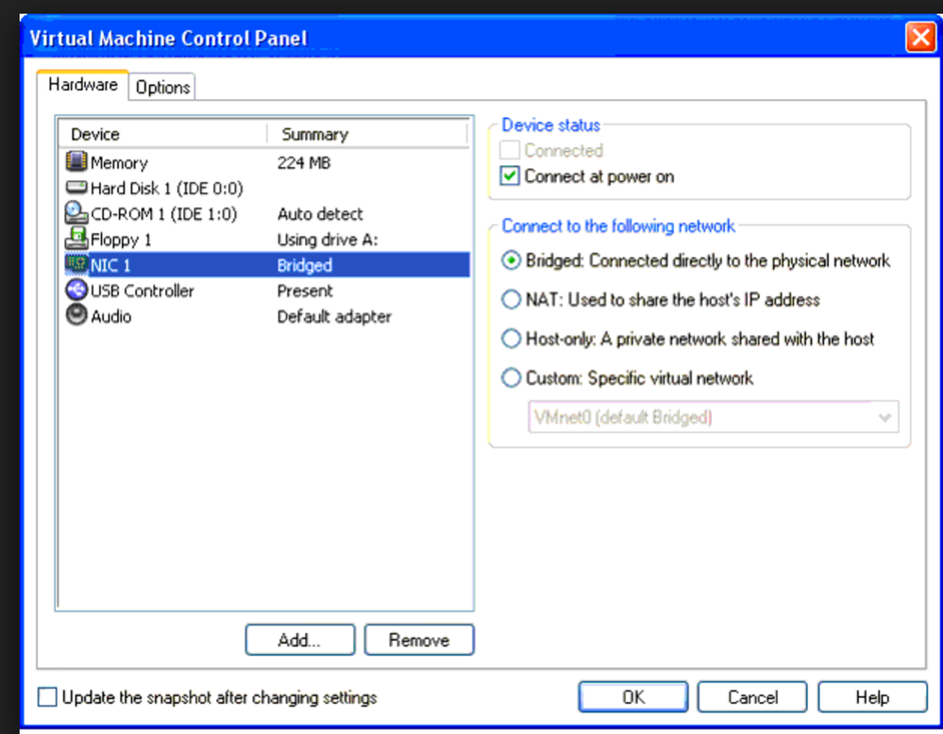Switch to the Options tab
Screen dimensions: 943x734
[x=162, y=88]
